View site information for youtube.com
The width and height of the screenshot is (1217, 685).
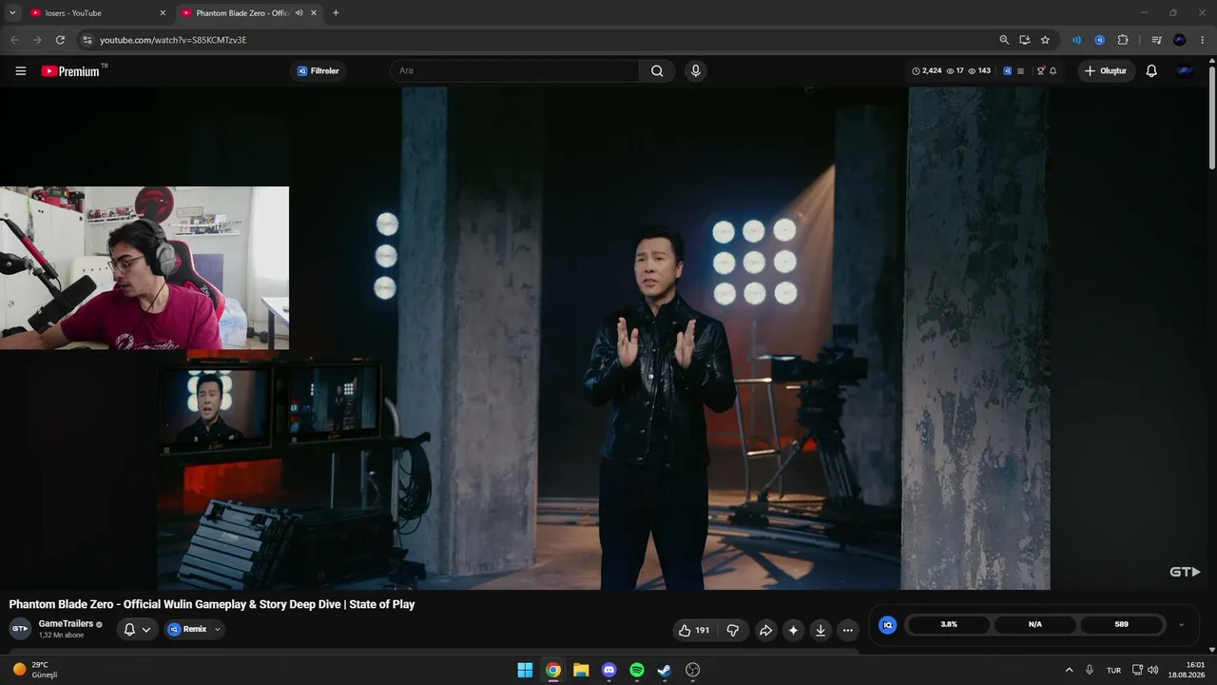click(x=87, y=40)
